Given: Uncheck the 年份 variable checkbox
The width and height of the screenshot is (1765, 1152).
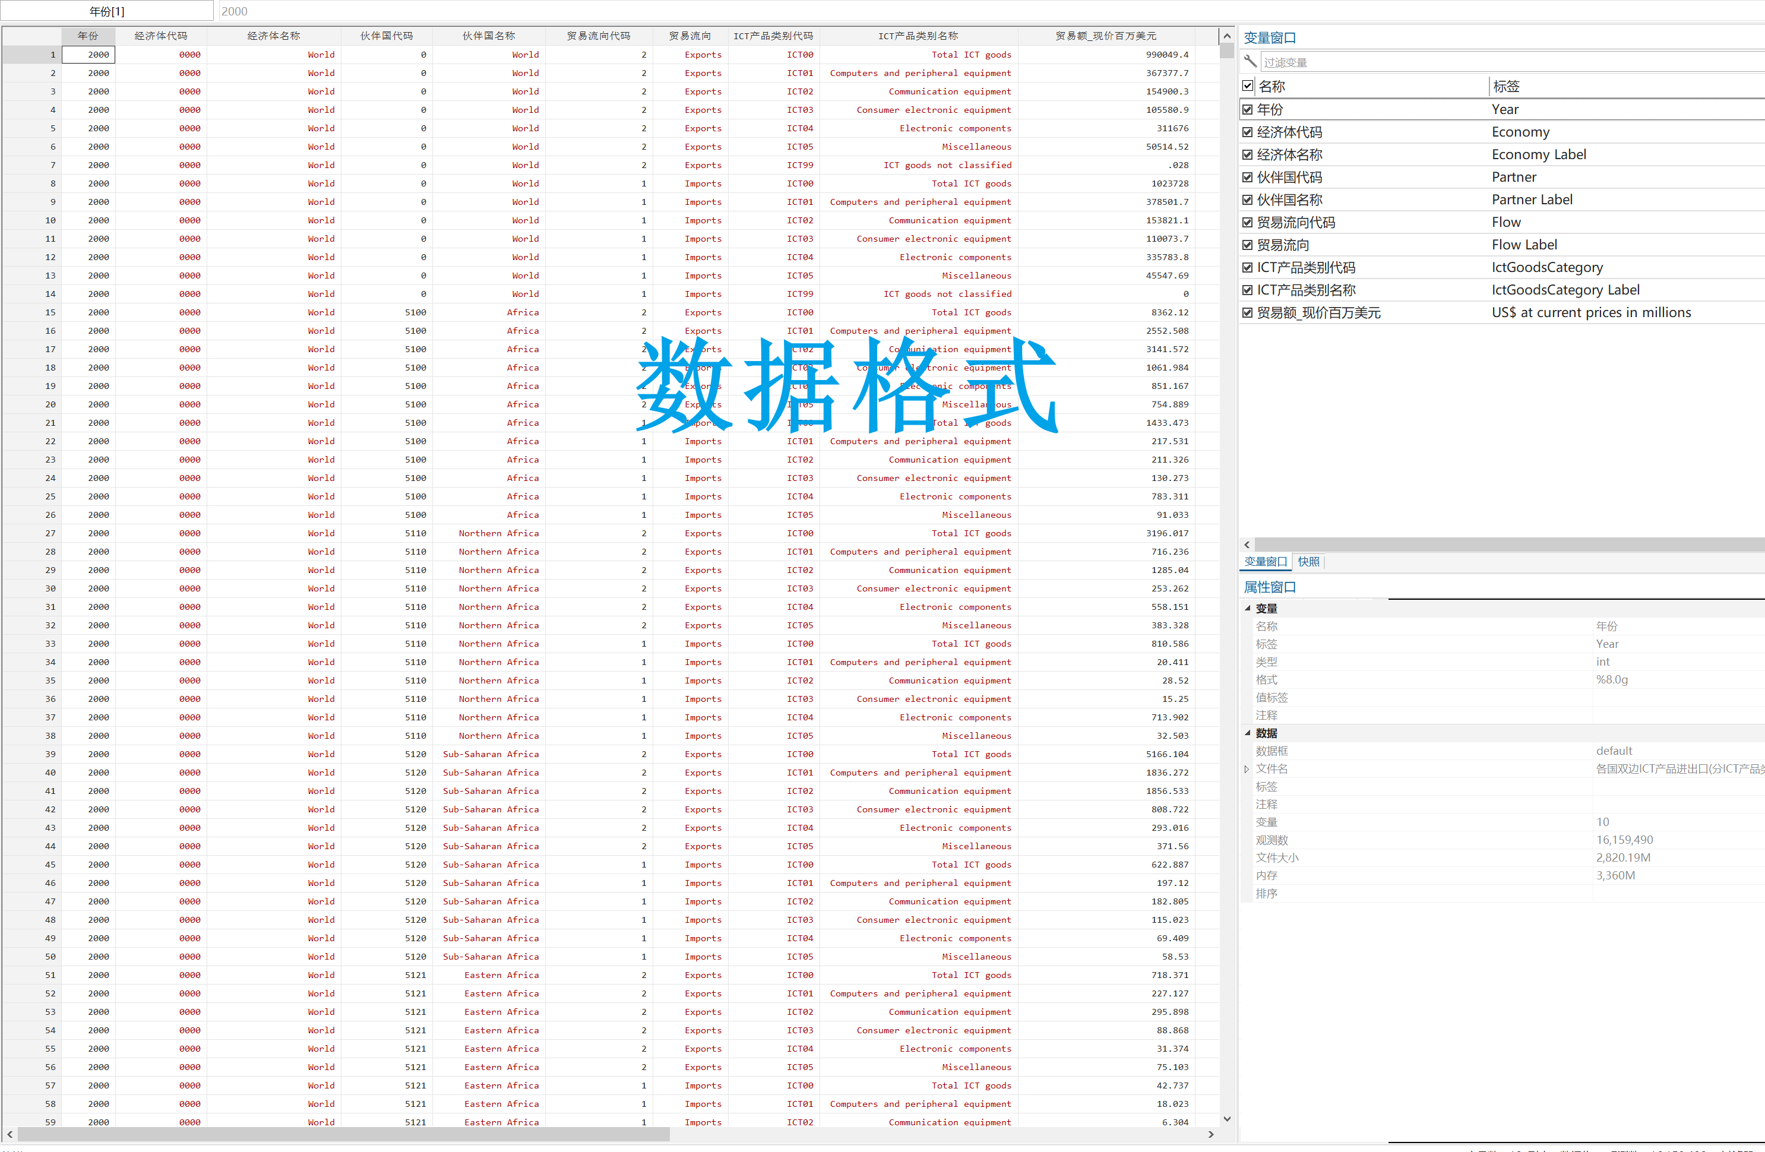Looking at the screenshot, I should pos(1247,110).
